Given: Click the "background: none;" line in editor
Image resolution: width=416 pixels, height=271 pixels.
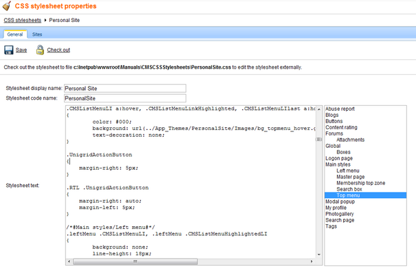Looking at the screenshot, I should click(120, 247).
